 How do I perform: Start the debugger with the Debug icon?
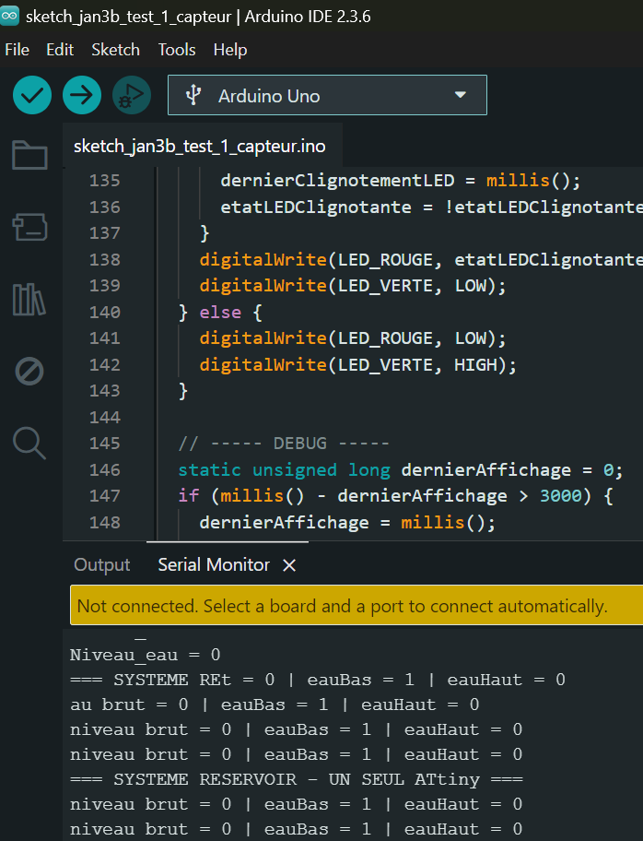pos(132,95)
